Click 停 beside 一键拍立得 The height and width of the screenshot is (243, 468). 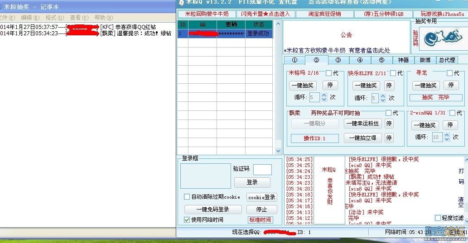tap(389, 138)
